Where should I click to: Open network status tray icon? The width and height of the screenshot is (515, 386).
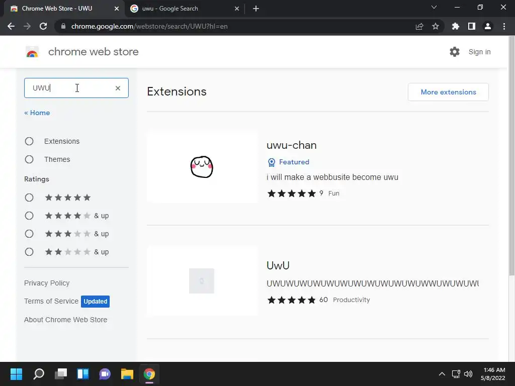coord(456,374)
